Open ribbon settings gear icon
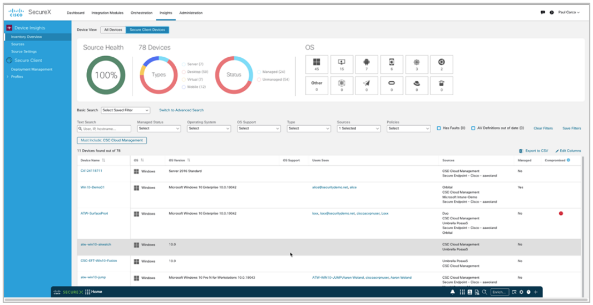The height and width of the screenshot is (305, 593). click(x=521, y=292)
